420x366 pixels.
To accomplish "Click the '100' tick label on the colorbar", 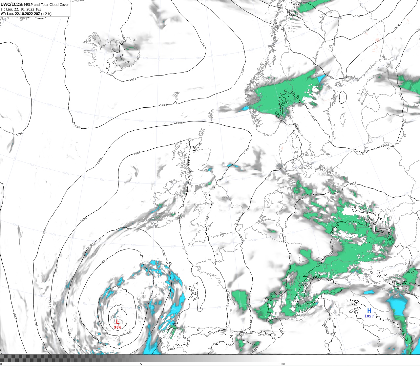I will (283, 364).
